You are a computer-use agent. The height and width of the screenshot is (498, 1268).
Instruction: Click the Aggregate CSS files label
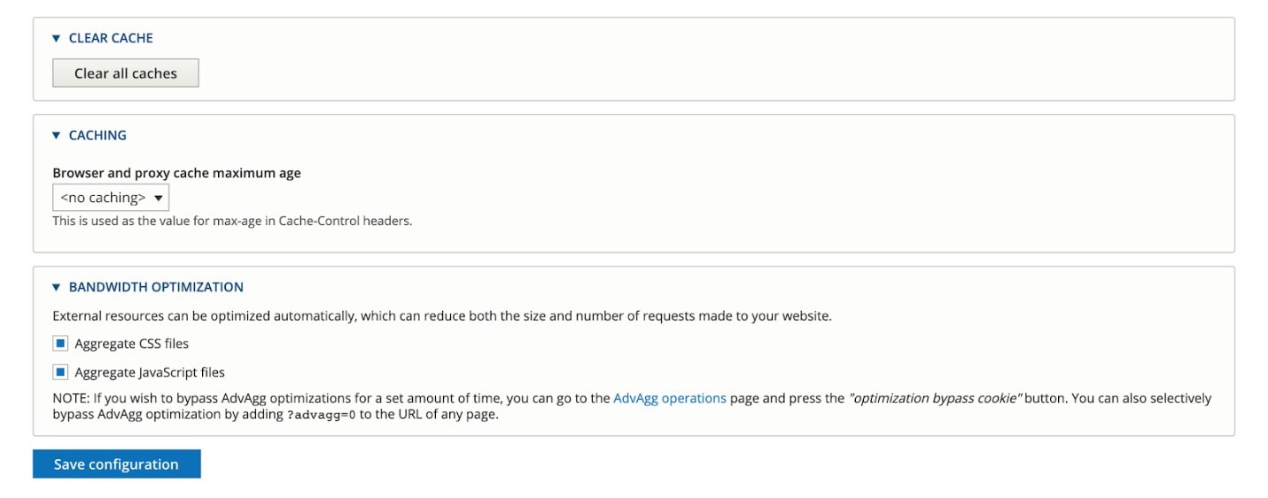click(131, 344)
